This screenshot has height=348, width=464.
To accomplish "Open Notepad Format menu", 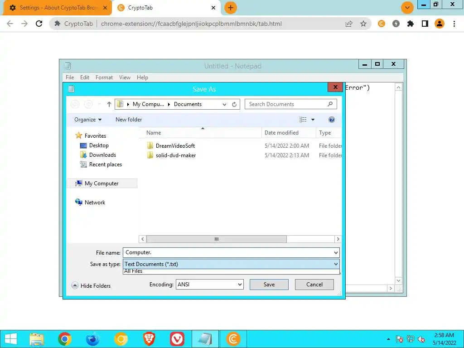I will coord(104,77).
